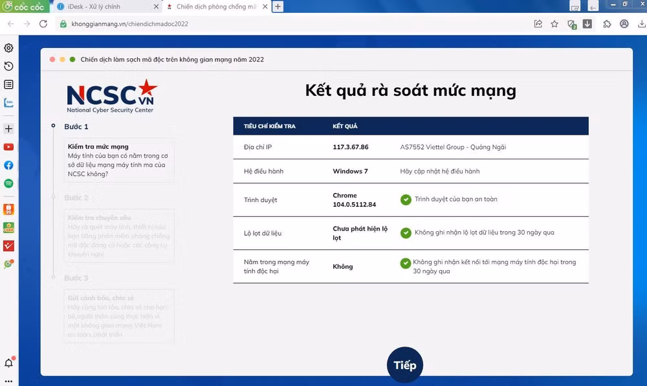
Task: Share this page from address bar
Action: coord(538,24)
